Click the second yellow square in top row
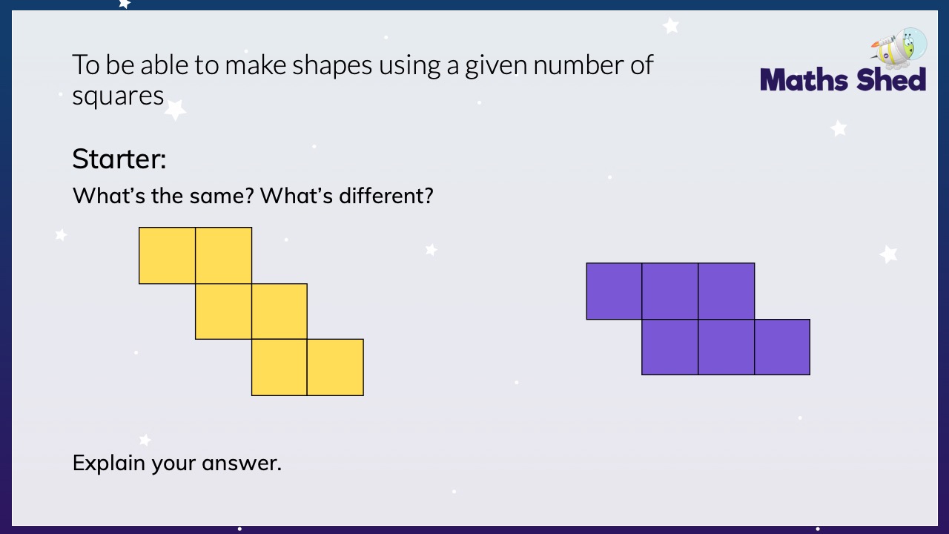This screenshot has height=534, width=949. pyautogui.click(x=224, y=256)
